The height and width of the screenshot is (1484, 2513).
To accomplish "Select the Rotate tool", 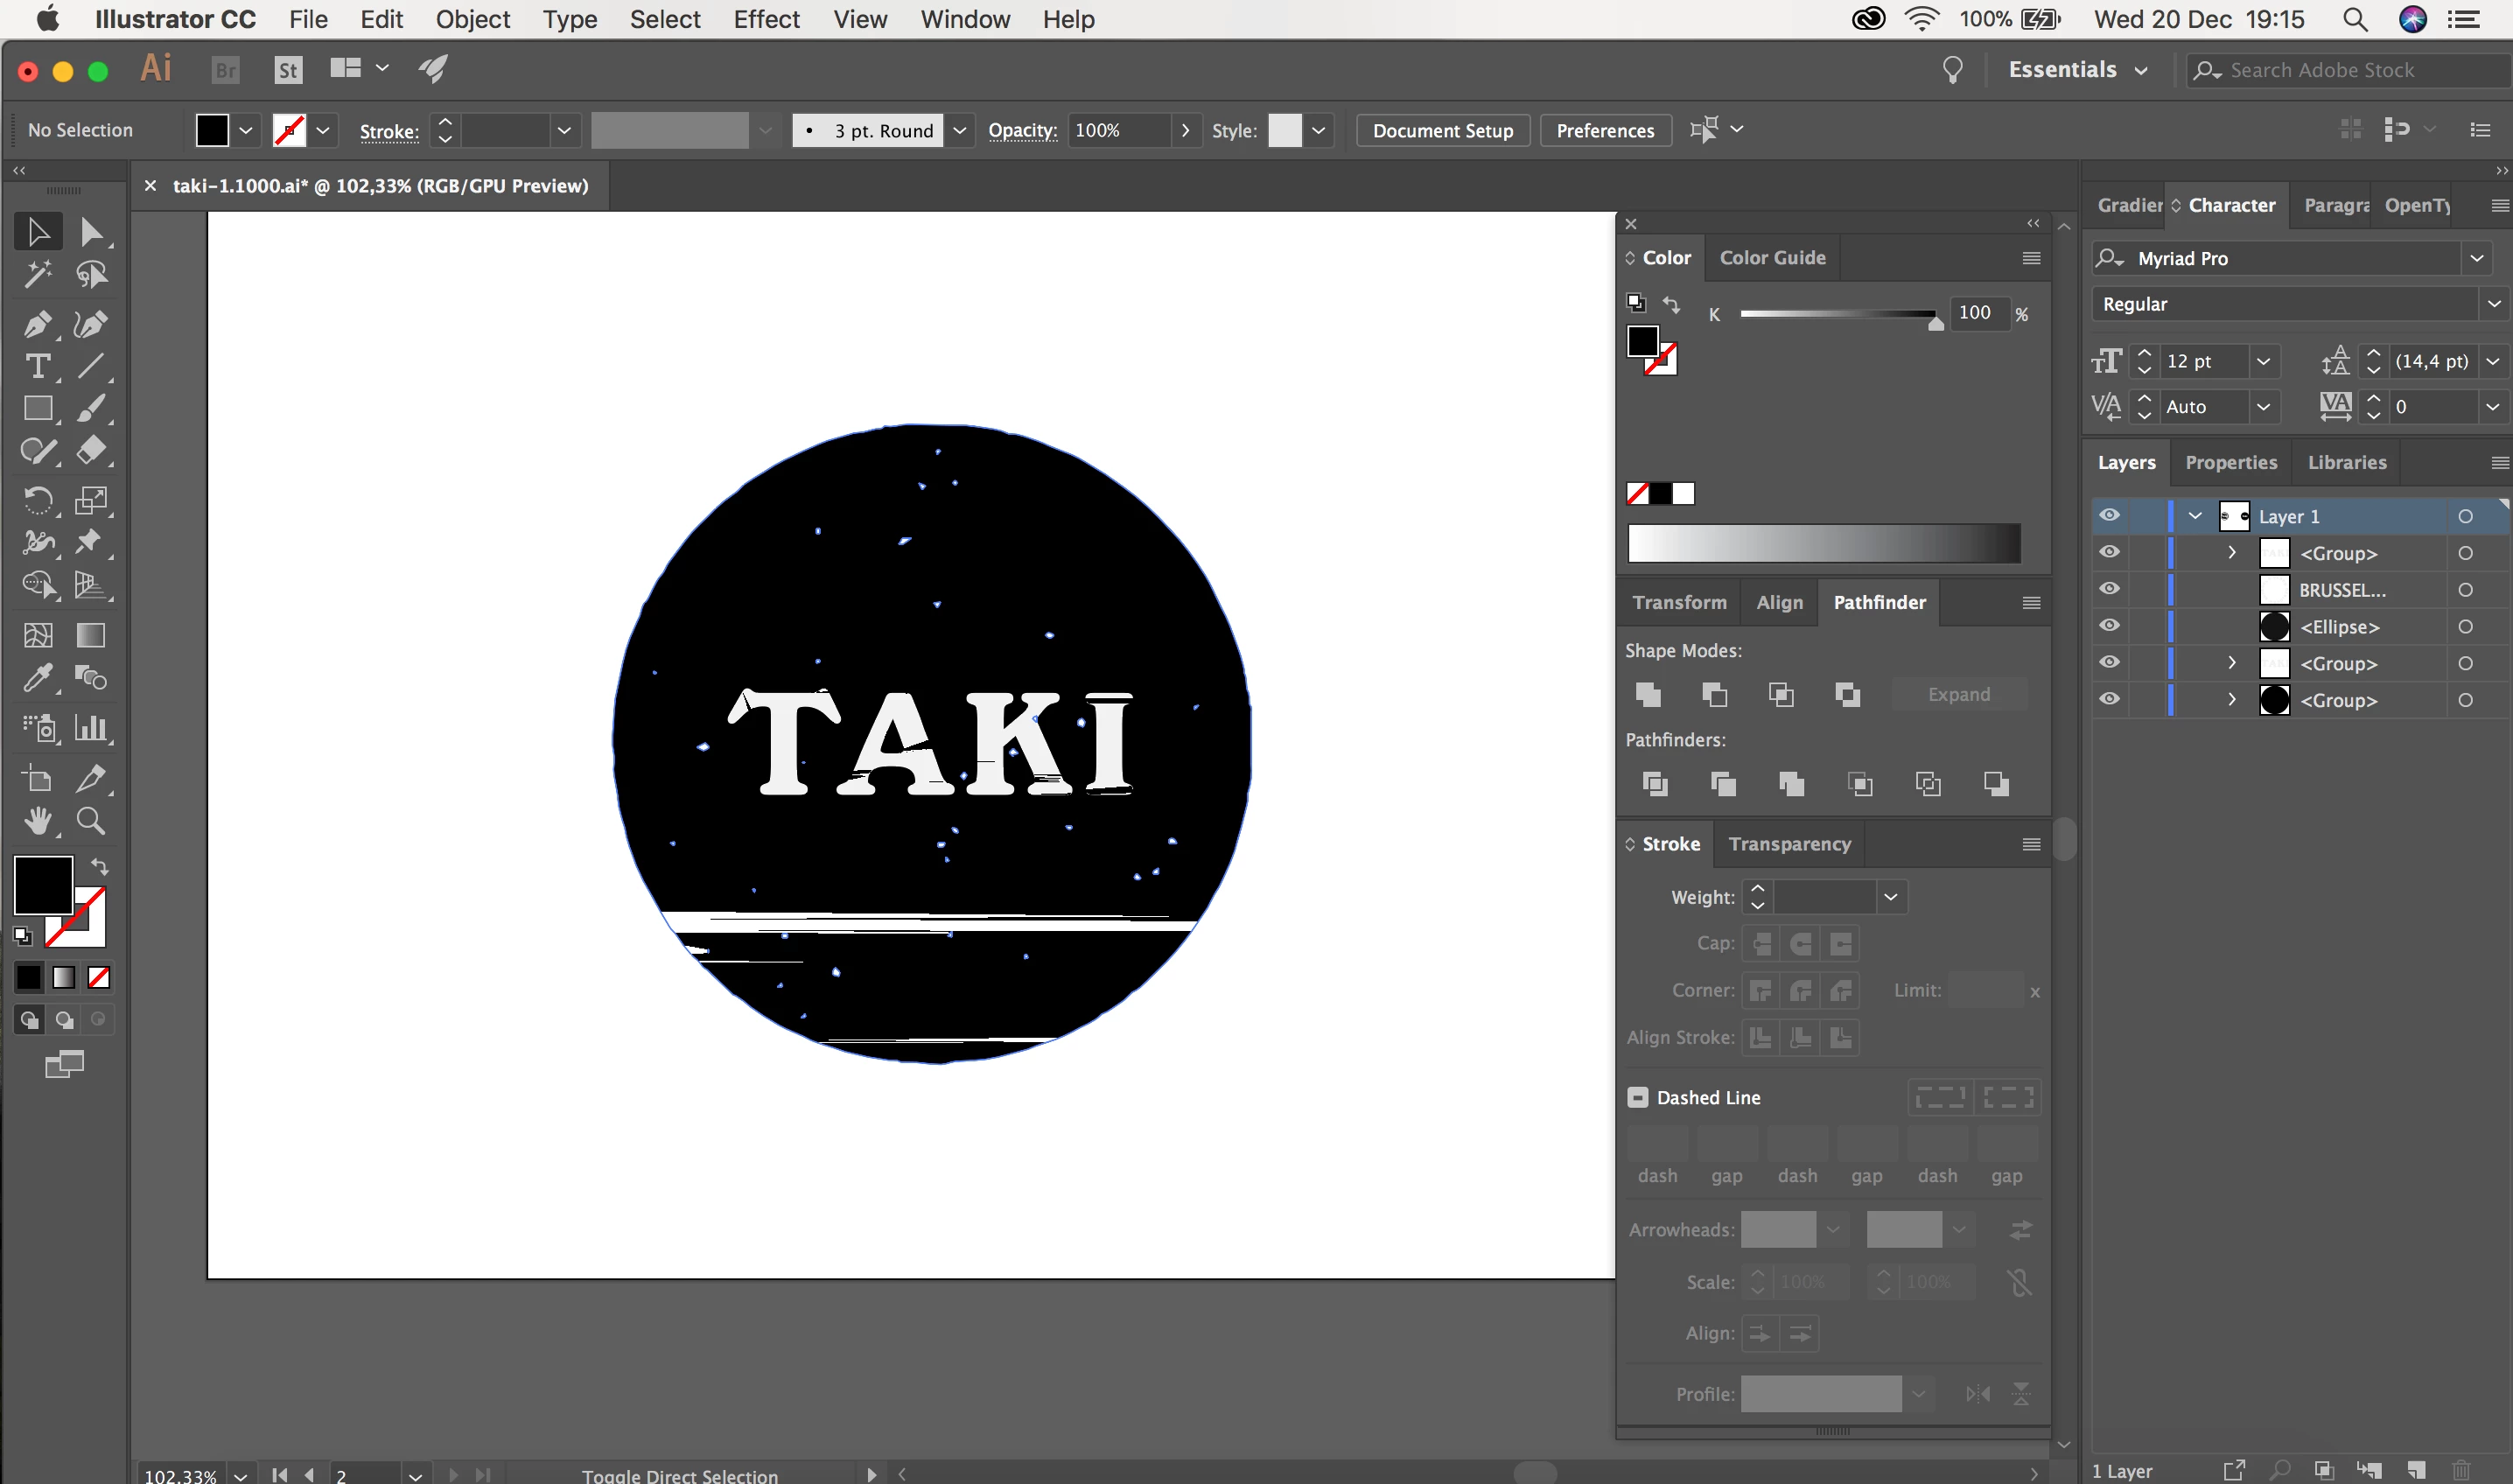I will pyautogui.click(x=37, y=500).
